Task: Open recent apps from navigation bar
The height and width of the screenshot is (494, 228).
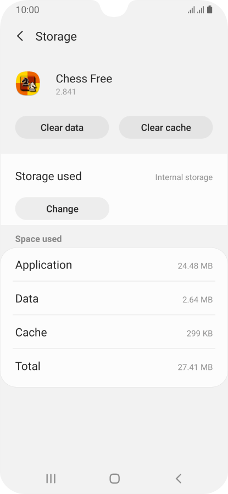Action: (x=51, y=479)
